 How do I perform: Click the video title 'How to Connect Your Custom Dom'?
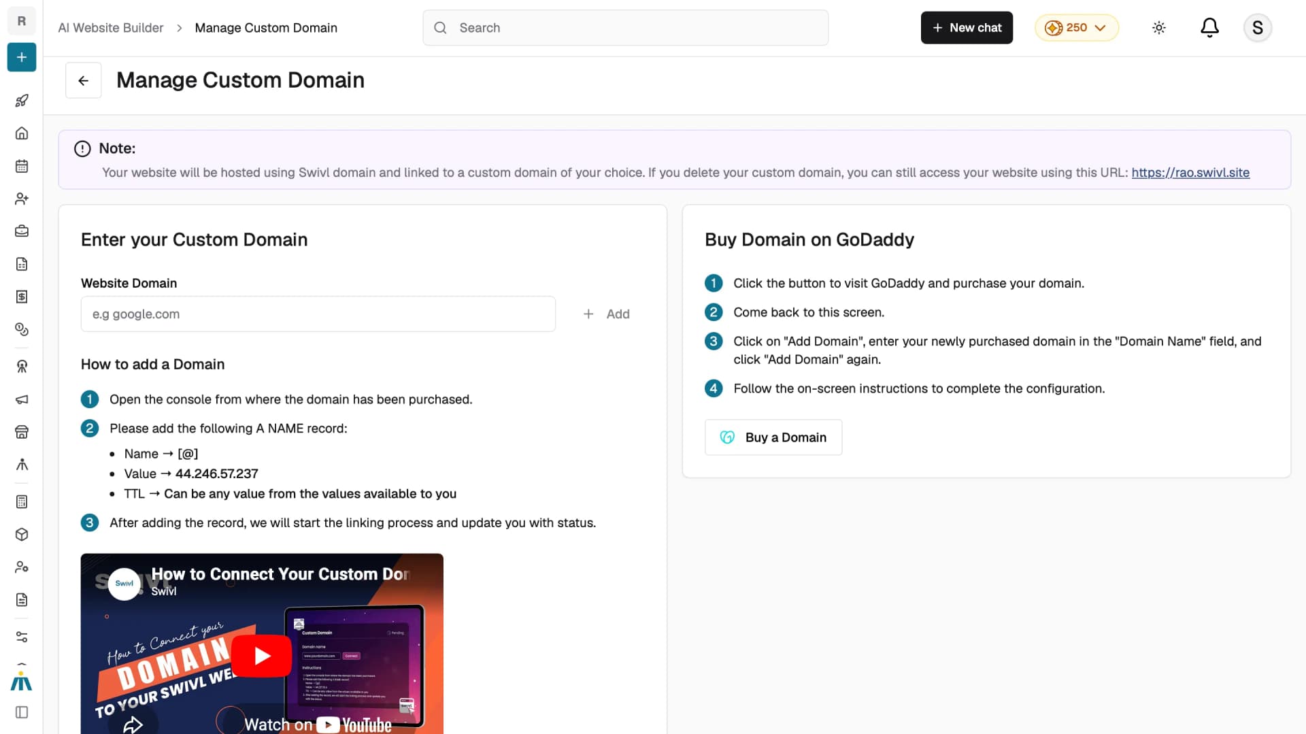point(280,574)
